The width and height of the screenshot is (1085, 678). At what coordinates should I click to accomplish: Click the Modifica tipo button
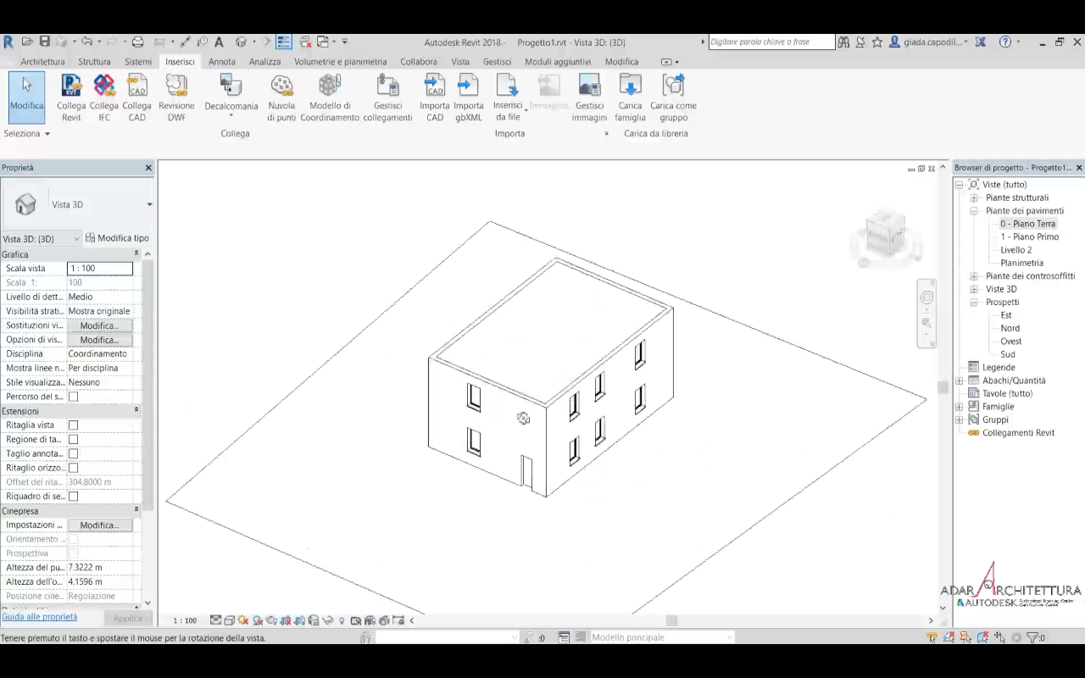pos(117,238)
